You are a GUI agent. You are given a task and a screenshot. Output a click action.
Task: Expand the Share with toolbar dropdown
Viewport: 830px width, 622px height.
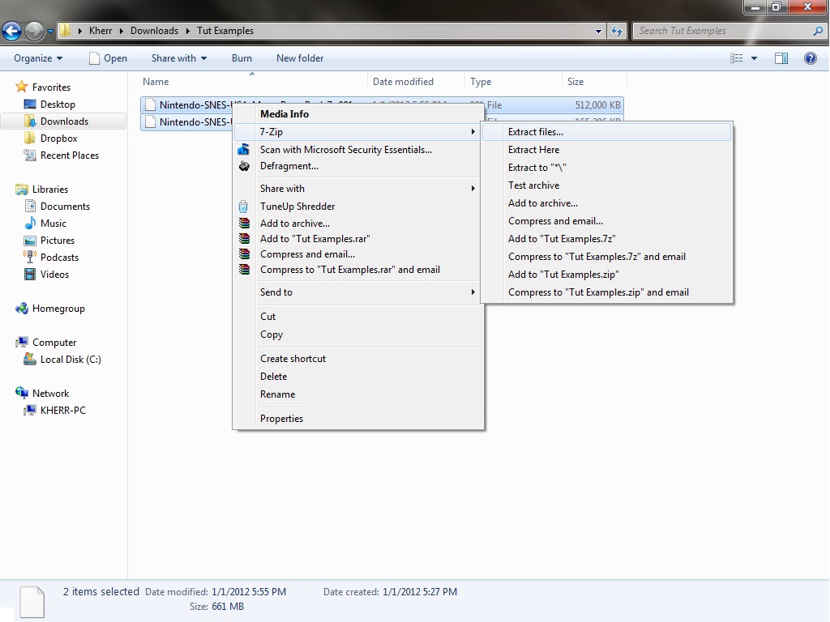pyautogui.click(x=178, y=58)
